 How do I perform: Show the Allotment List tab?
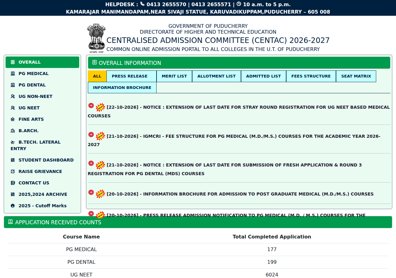(217, 76)
